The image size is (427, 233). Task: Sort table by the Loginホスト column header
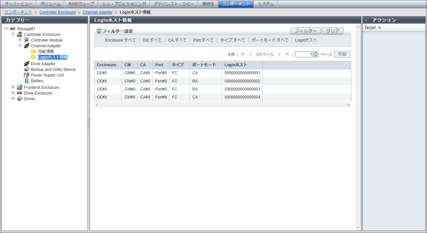click(236, 65)
